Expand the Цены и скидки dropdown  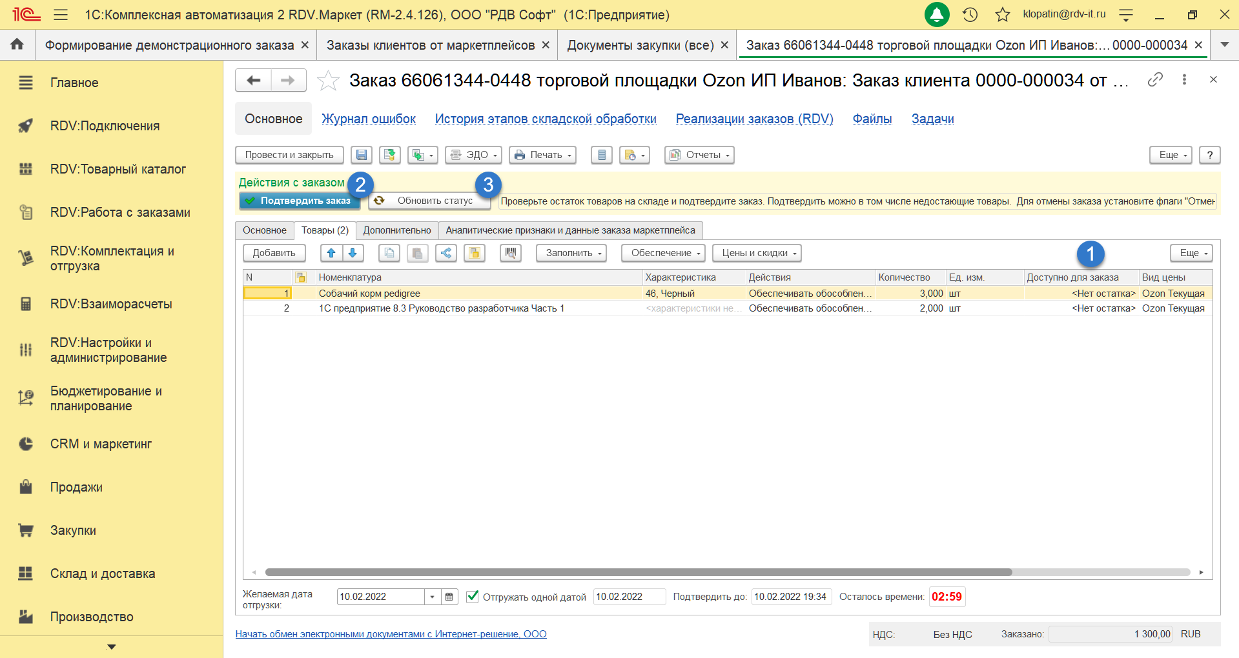tap(757, 253)
